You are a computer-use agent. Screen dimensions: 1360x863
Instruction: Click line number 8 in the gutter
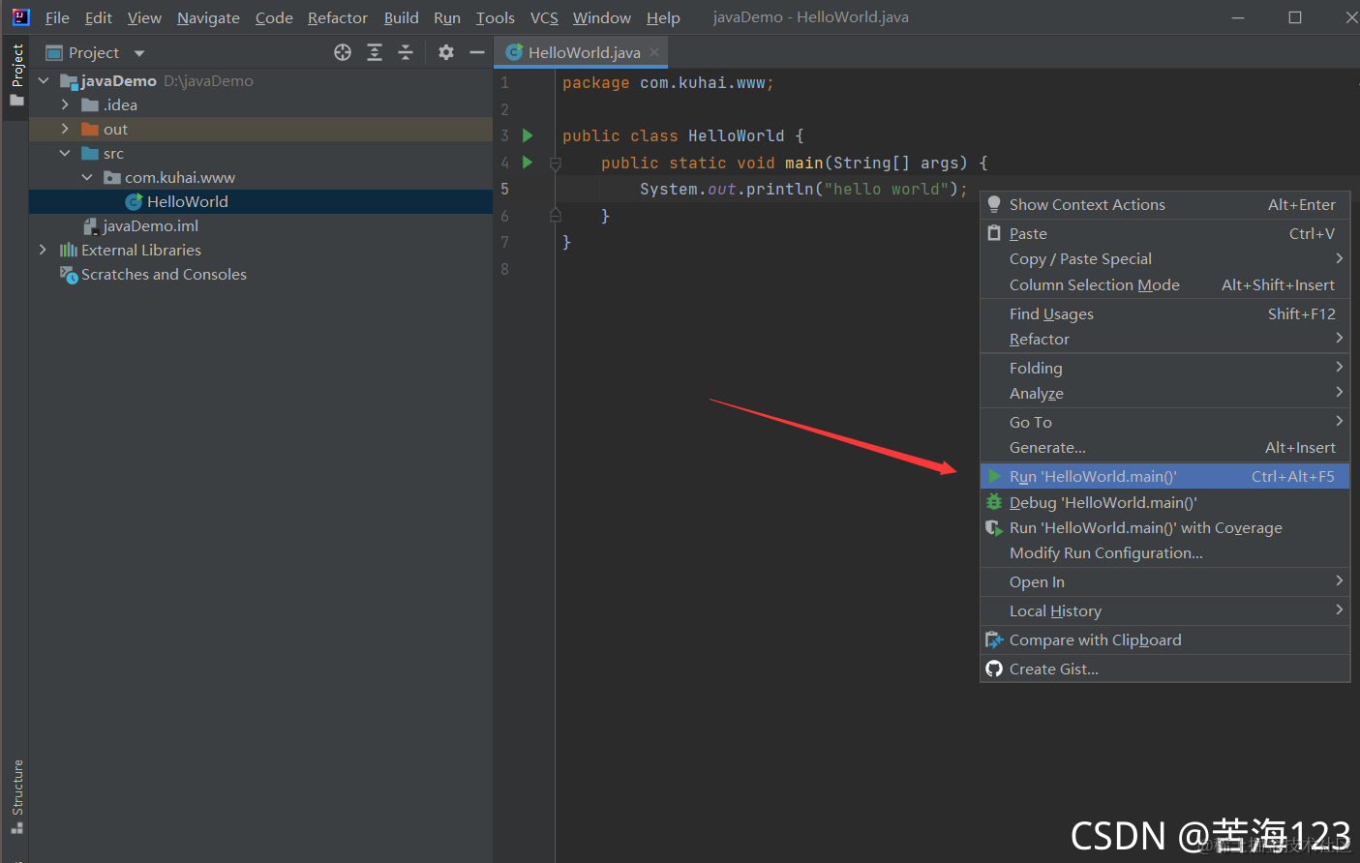click(504, 269)
